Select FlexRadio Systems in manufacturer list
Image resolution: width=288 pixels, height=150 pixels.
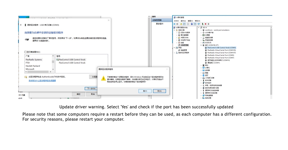34,59
